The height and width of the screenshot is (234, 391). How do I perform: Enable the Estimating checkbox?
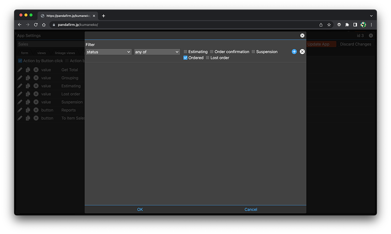(x=186, y=52)
